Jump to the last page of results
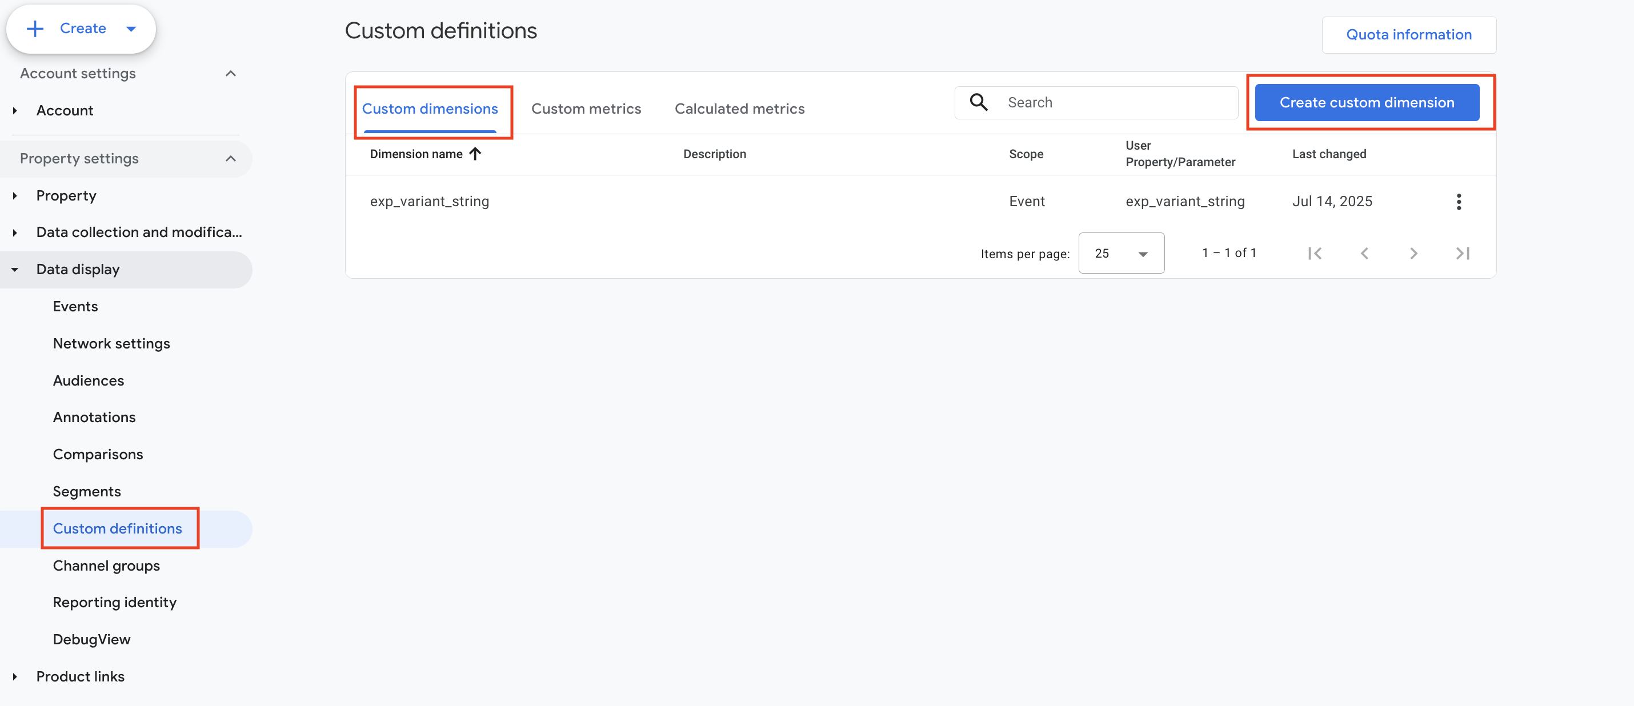The height and width of the screenshot is (706, 1634). tap(1463, 254)
